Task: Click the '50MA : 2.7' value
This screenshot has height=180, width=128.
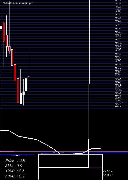Action: (x=15, y=176)
